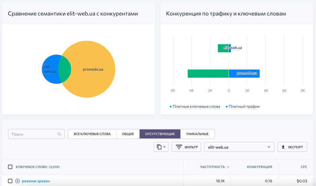Click the 18.1K frequency value
This screenshot has height=186, width=316.
point(220,181)
